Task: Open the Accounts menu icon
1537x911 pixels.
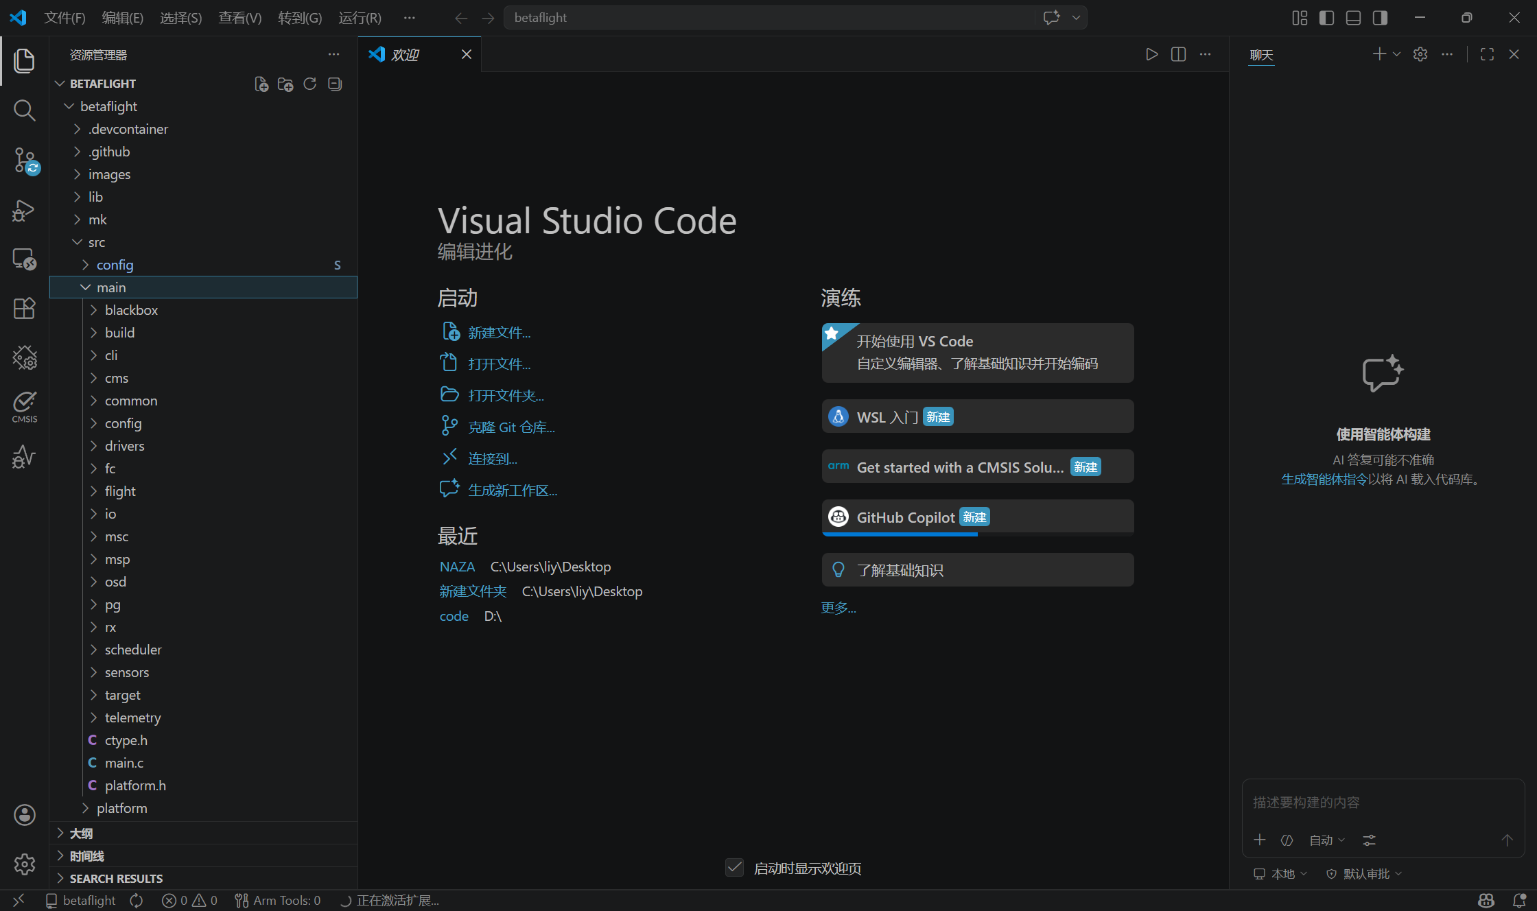Action: pos(24,815)
